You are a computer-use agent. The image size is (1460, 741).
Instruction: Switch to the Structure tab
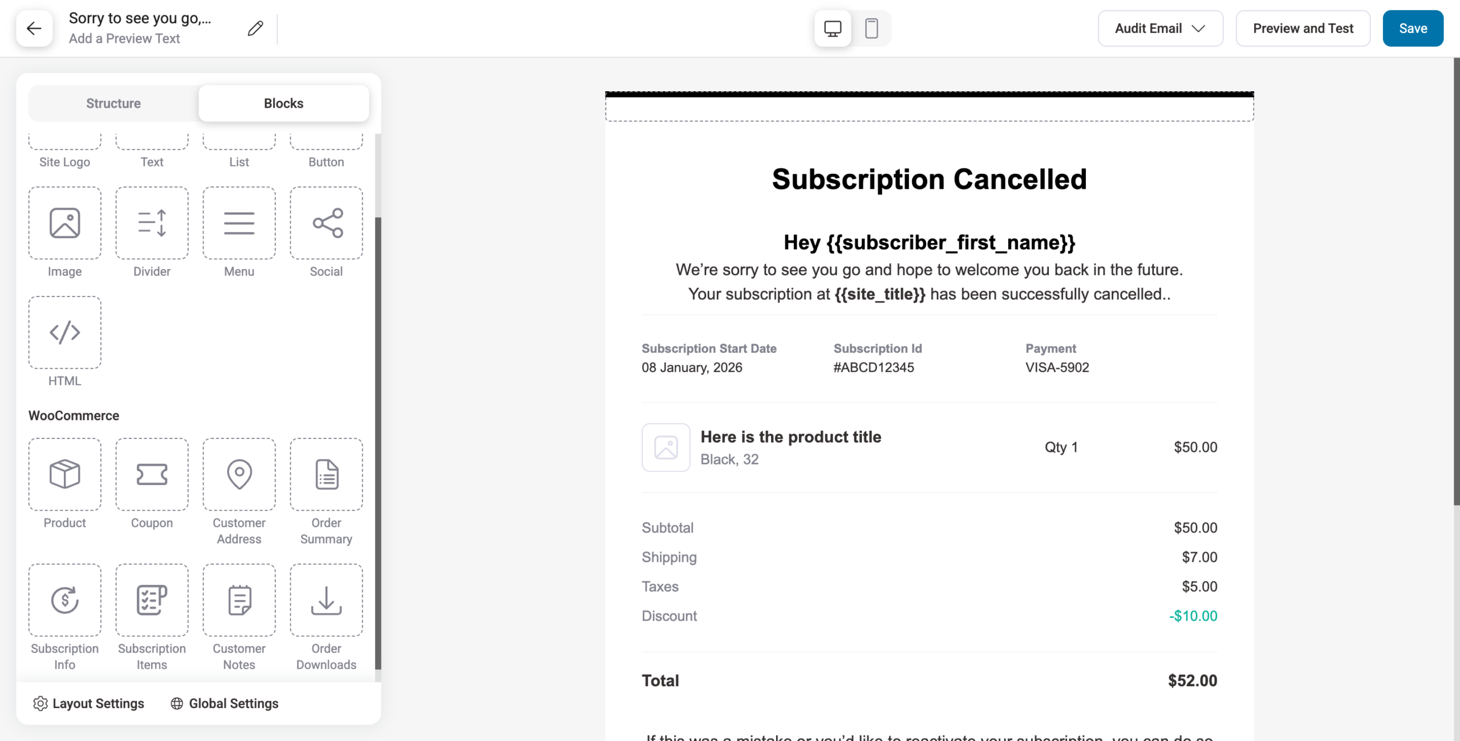[113, 103]
